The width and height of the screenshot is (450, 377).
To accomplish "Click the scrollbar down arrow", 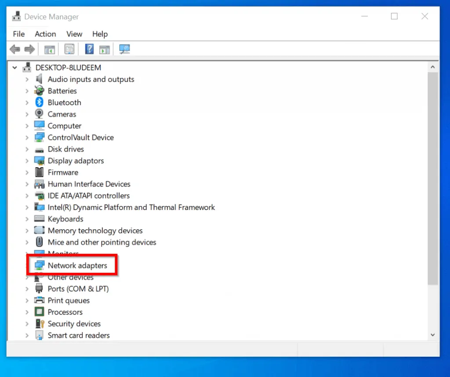I will pyautogui.click(x=433, y=335).
